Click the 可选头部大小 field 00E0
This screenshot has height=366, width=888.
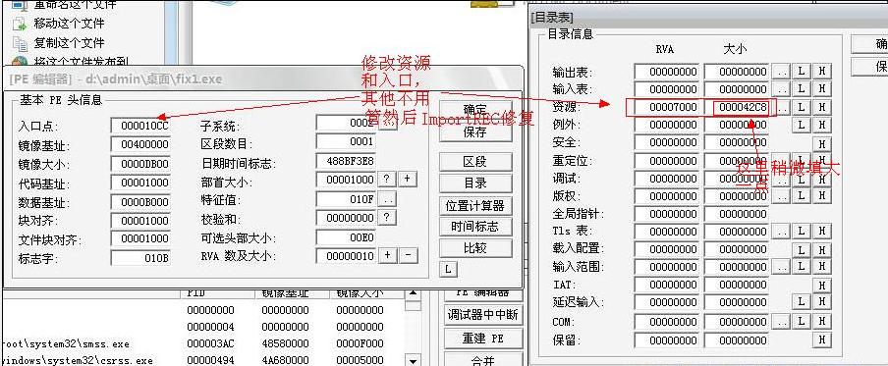[346, 237]
